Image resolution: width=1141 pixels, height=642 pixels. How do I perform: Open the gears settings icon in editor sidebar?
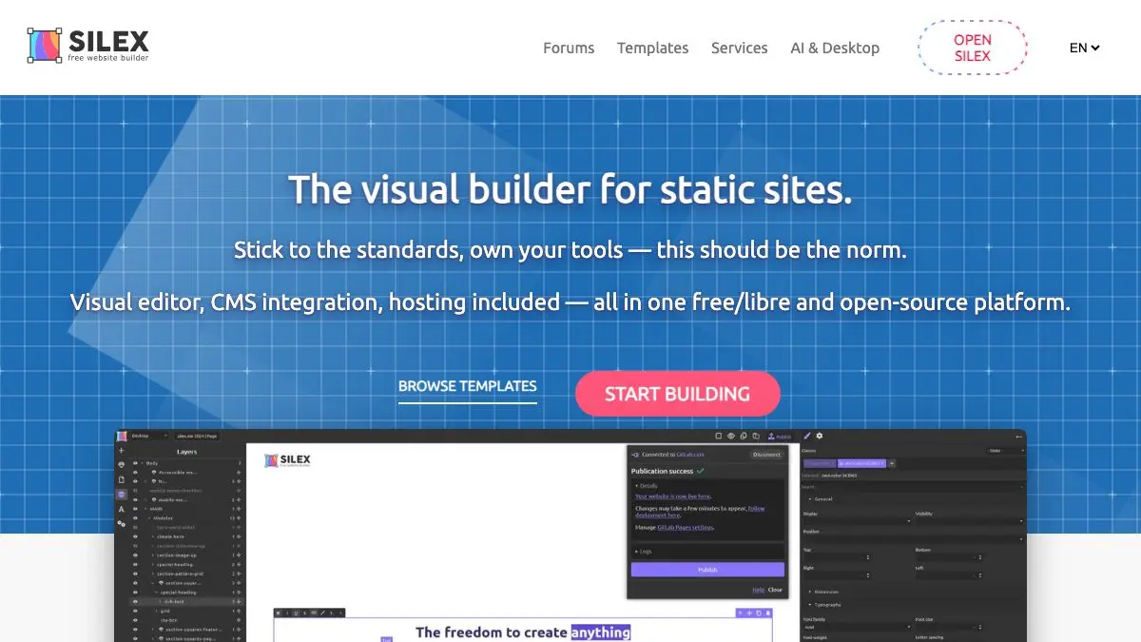pyautogui.click(x=121, y=523)
